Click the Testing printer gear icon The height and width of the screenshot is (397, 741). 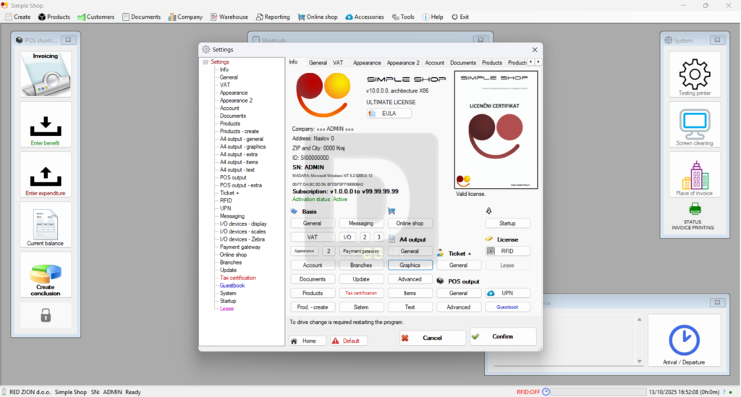694,74
